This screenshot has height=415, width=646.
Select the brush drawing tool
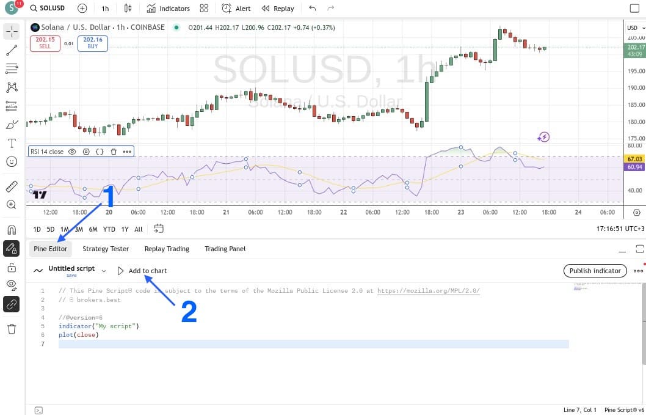click(x=12, y=125)
